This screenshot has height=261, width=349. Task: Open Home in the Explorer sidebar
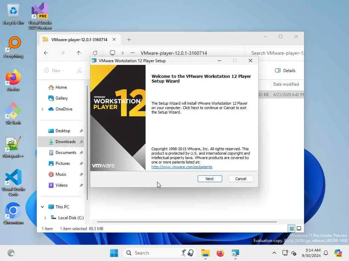pyautogui.click(x=61, y=87)
